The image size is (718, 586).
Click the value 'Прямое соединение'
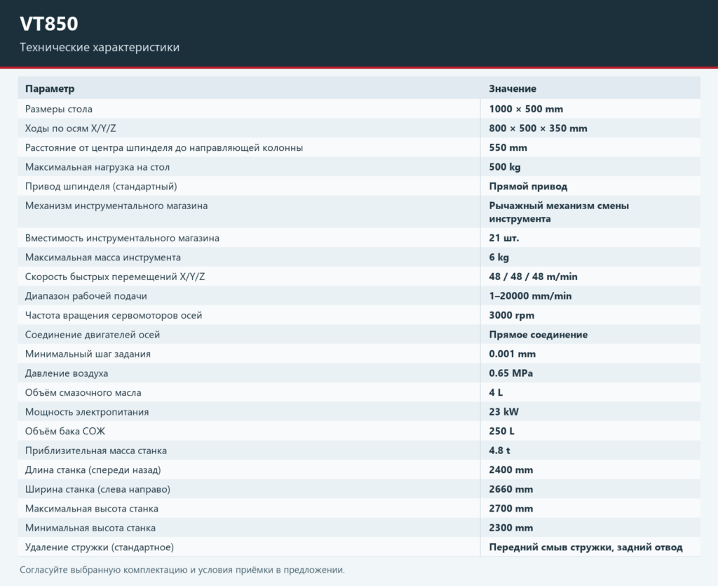pos(538,335)
